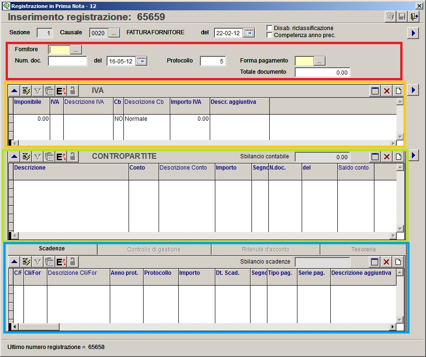This screenshot has height=357, width=426.
Task: Add a new row with the IVA page icon
Action: point(398,91)
